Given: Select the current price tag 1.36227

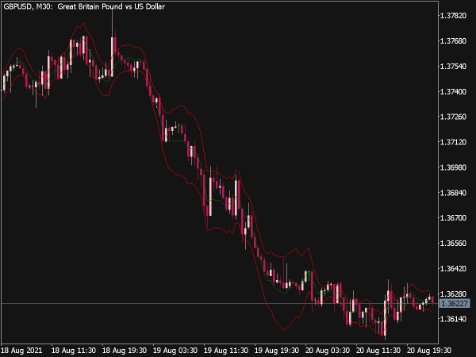Looking at the screenshot, I should coord(454,304).
